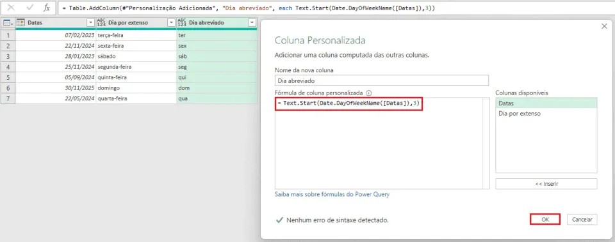
Task: Click the cell terça-feira
Action: click(136, 36)
